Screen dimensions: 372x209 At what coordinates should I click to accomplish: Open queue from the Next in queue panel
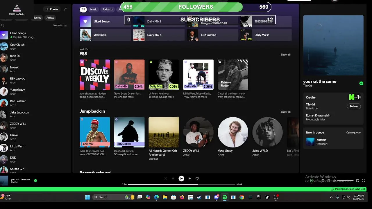[353, 133]
